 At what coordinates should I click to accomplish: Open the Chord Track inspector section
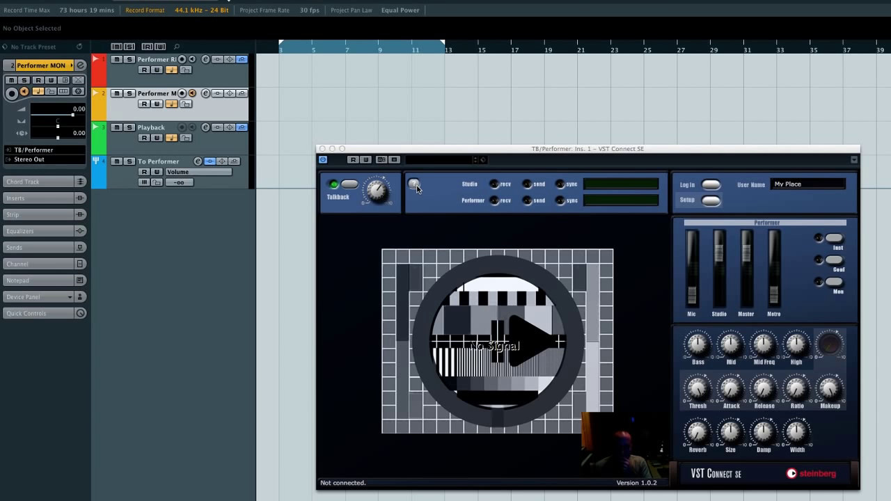pyautogui.click(x=38, y=182)
